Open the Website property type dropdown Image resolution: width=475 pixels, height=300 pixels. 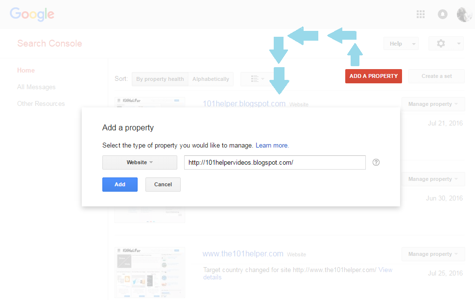pos(140,162)
